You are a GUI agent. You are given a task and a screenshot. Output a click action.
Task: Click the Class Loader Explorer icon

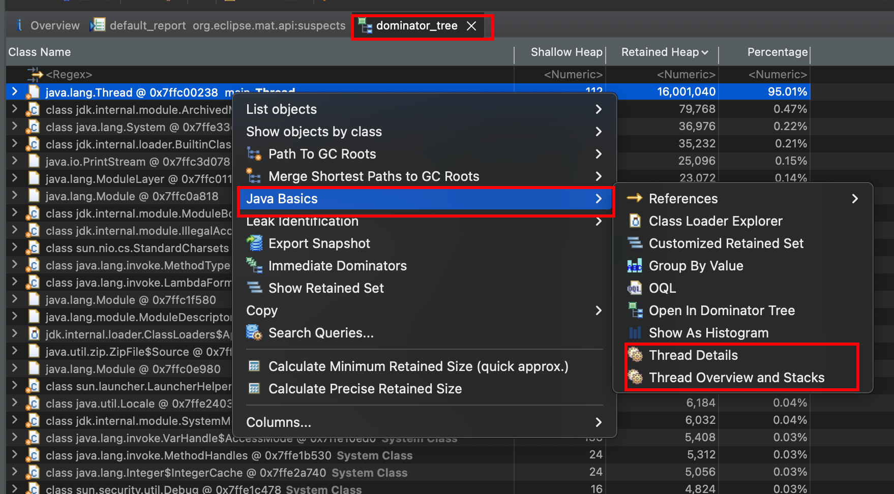(x=635, y=221)
